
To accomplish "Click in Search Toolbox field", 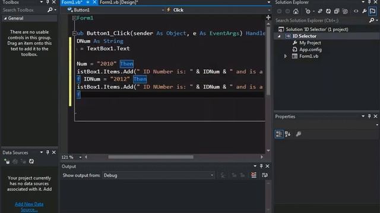I will [24, 10].
